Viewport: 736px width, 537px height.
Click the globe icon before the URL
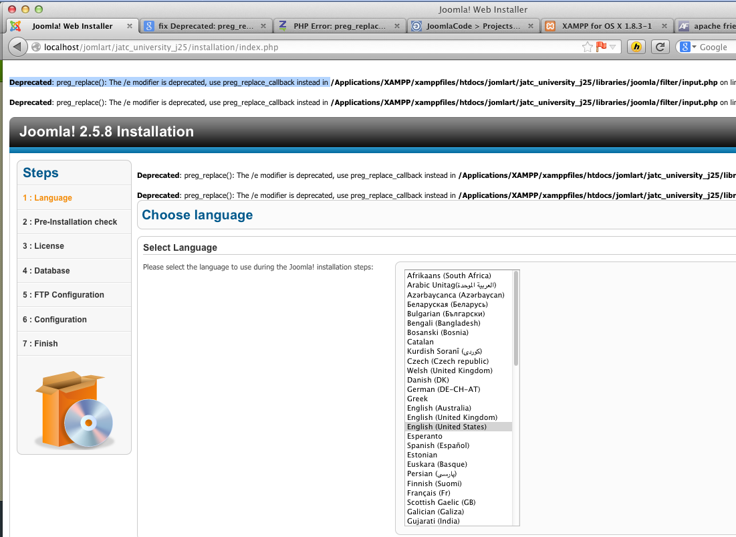[x=35, y=47]
